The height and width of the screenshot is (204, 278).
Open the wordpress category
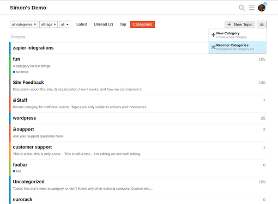tap(25, 118)
